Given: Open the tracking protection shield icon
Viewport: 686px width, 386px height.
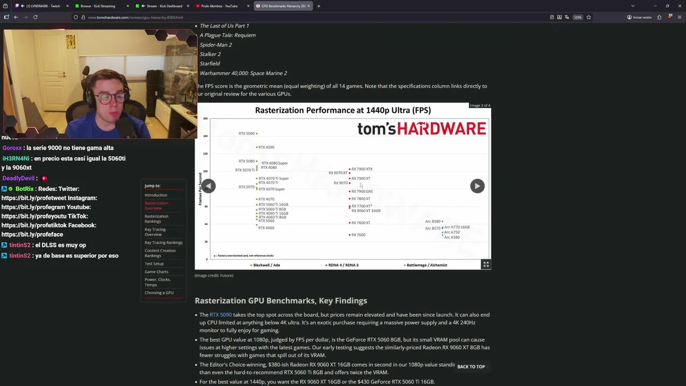Looking at the screenshot, I should coord(76,17).
